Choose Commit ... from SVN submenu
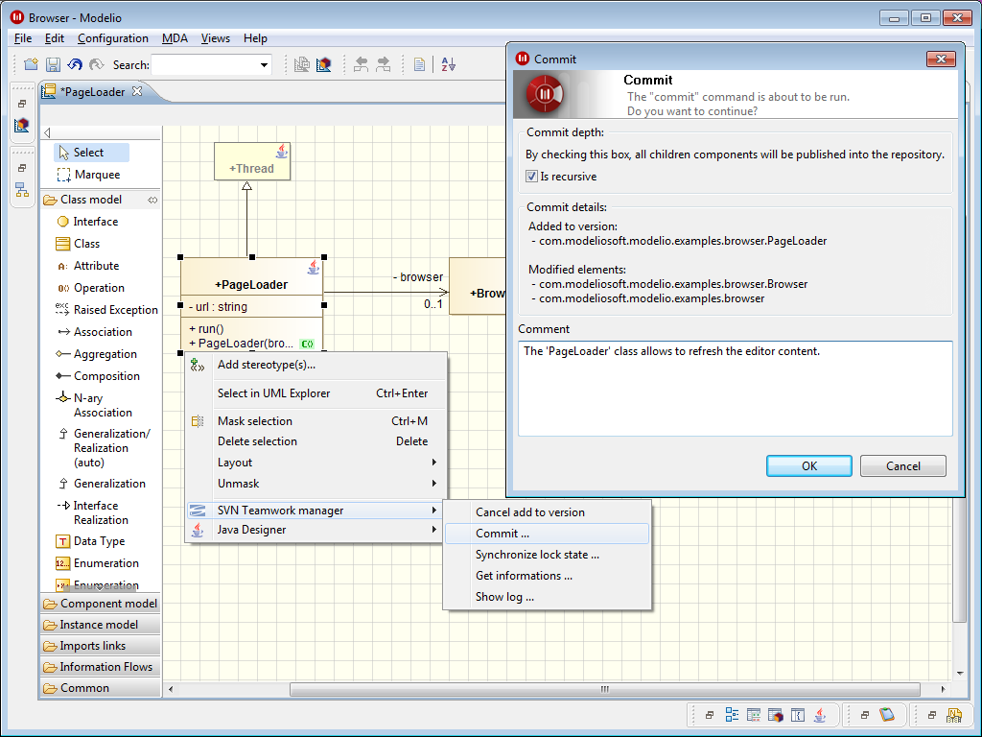This screenshot has width=982, height=737. 547,534
